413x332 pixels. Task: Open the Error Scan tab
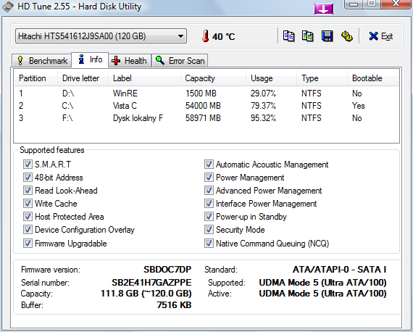(180, 61)
